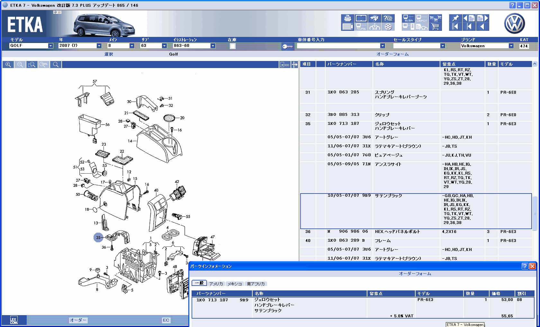Click the EC button at bottom
Viewport: 540px width, 327px height.
pyautogui.click(x=166, y=320)
